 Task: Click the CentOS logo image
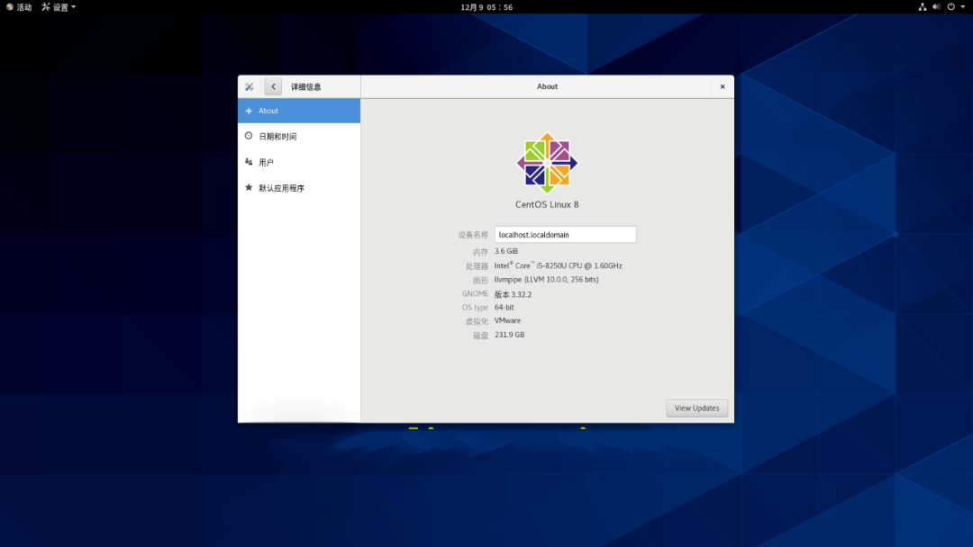click(x=547, y=163)
